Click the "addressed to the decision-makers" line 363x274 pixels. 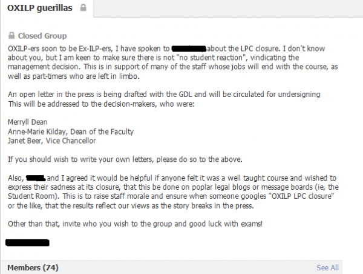[101, 104]
